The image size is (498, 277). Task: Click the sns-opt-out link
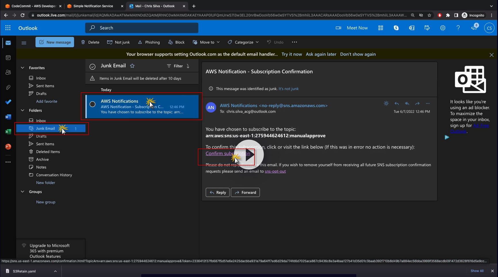[x=275, y=171]
